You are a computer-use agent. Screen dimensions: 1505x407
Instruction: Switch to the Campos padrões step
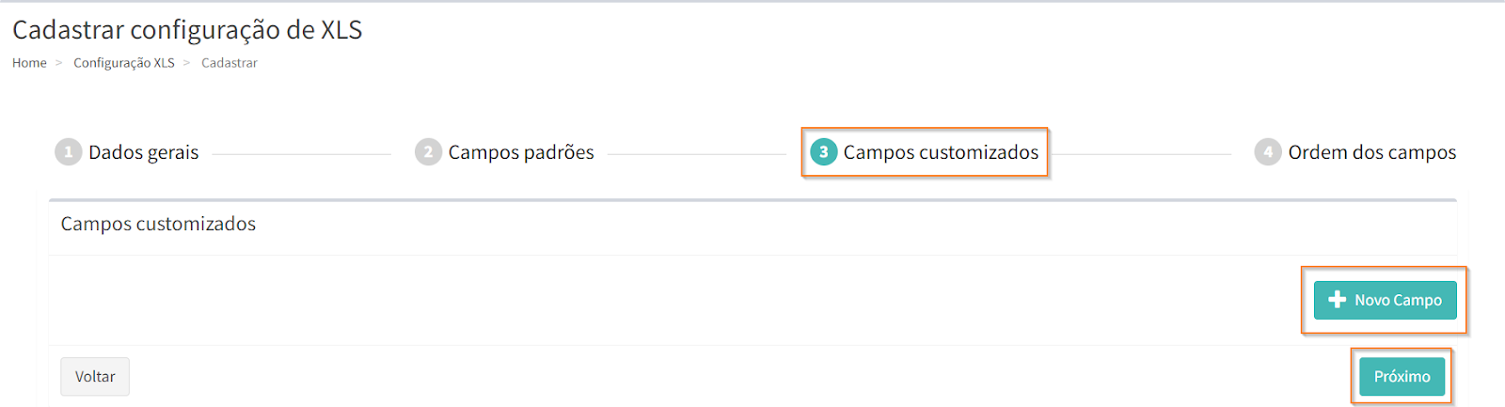[x=520, y=152]
